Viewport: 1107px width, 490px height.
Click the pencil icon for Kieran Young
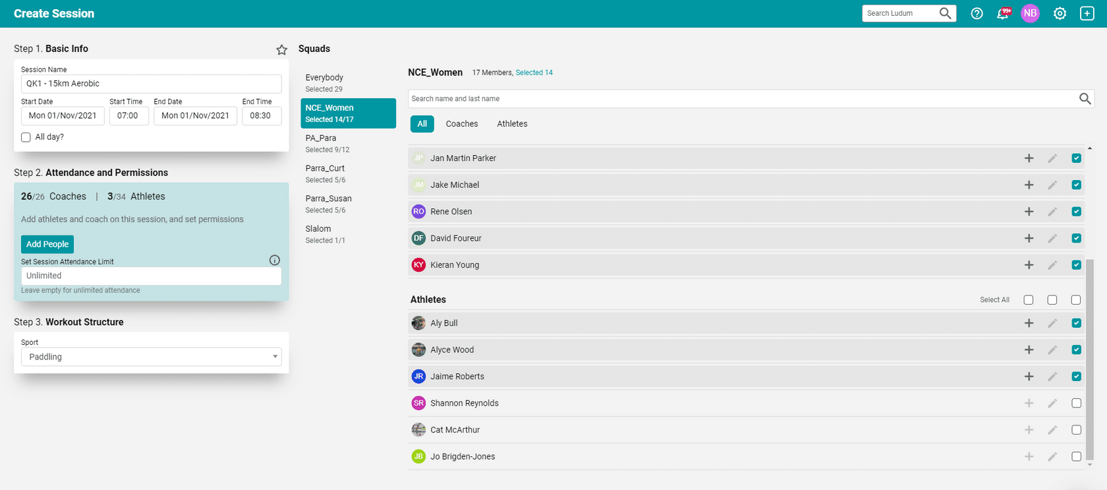(1052, 265)
